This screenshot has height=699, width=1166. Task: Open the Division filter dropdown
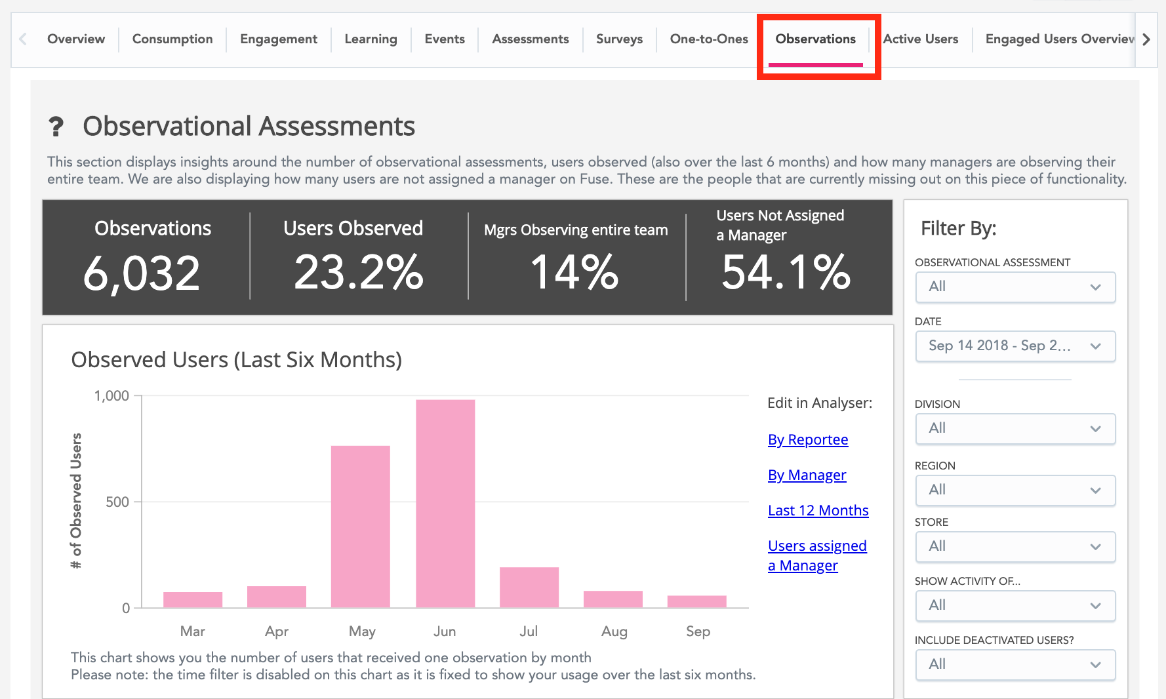1015,429
